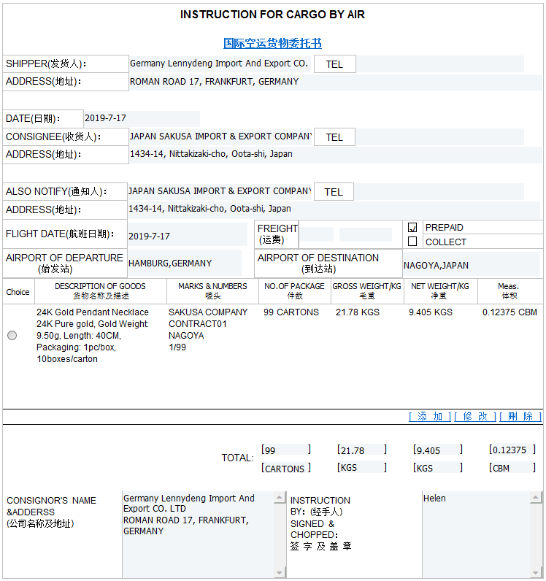Tick the COLLECT freight checkbox
This screenshot has width=546, height=581.
coord(412,242)
